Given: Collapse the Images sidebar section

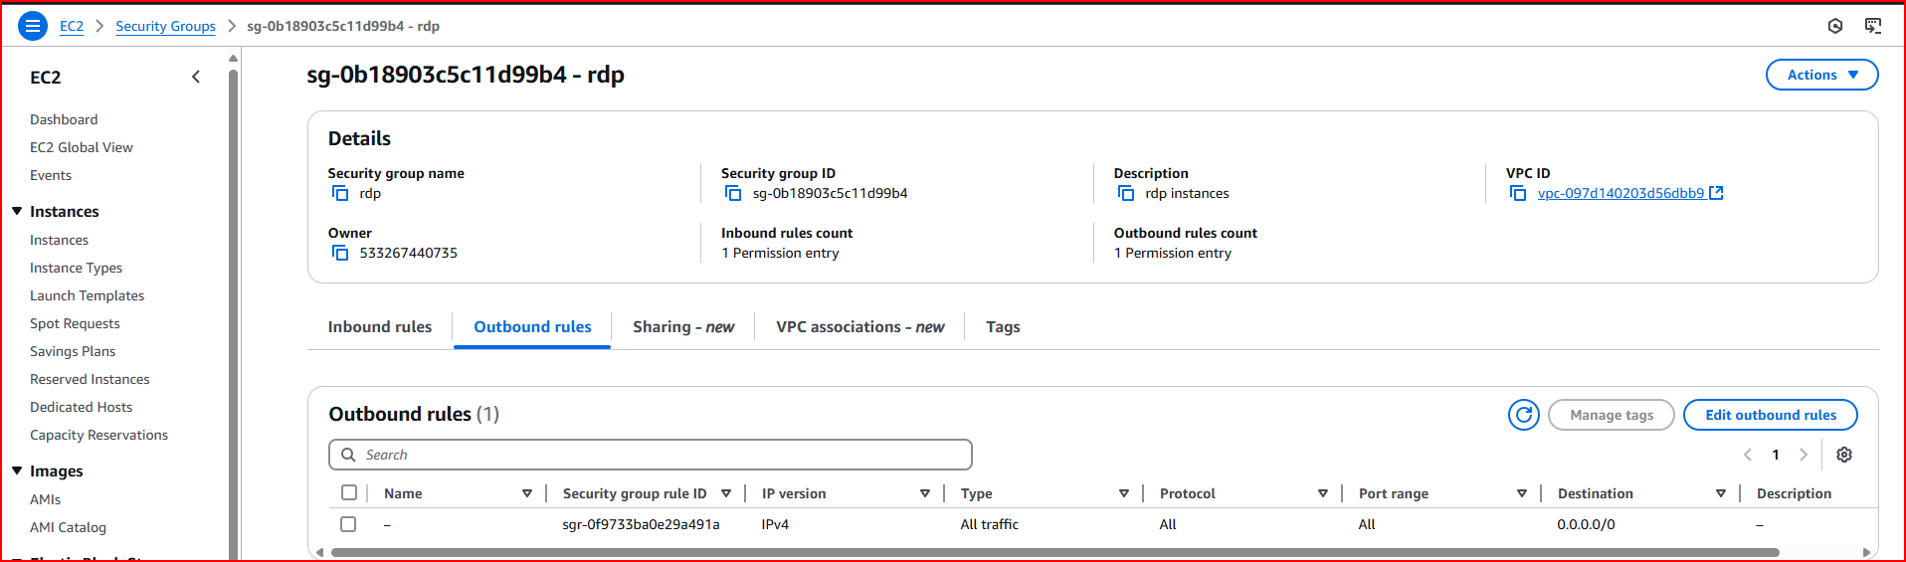Looking at the screenshot, I should click(17, 470).
